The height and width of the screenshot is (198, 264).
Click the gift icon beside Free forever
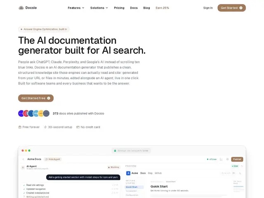[20, 127]
